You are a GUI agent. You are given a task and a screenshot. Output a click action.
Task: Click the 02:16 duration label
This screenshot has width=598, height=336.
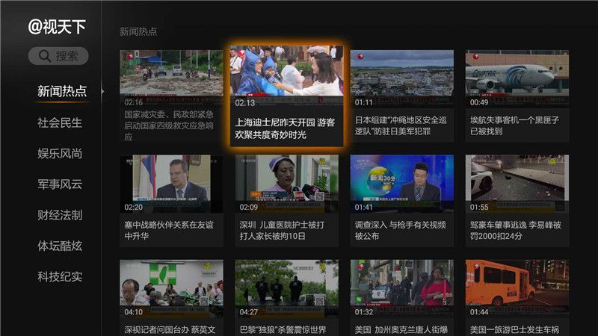(x=134, y=102)
